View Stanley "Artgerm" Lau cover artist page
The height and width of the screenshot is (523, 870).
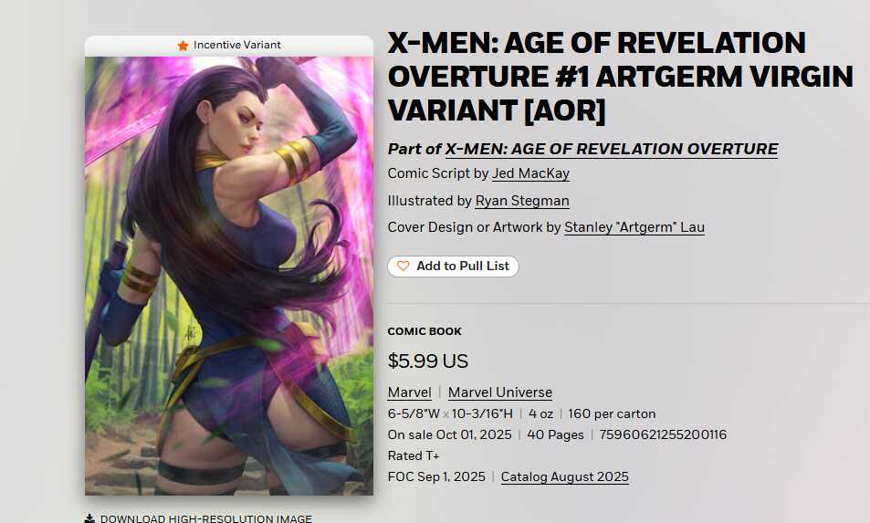pyautogui.click(x=634, y=227)
